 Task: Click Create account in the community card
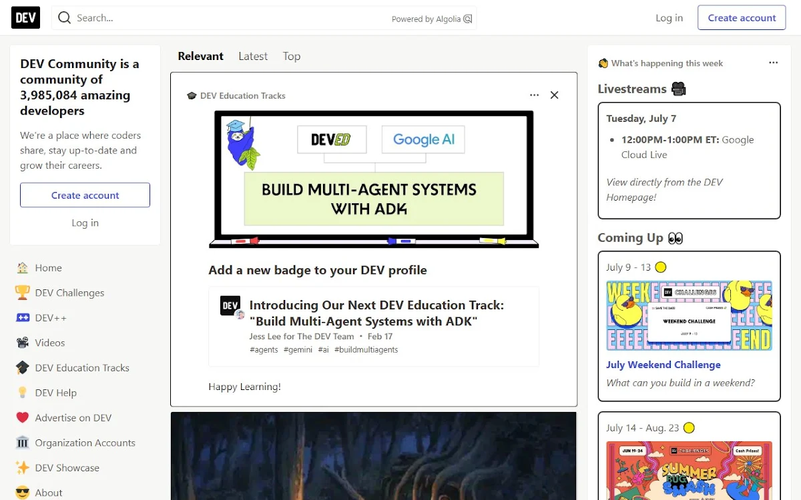tap(85, 195)
